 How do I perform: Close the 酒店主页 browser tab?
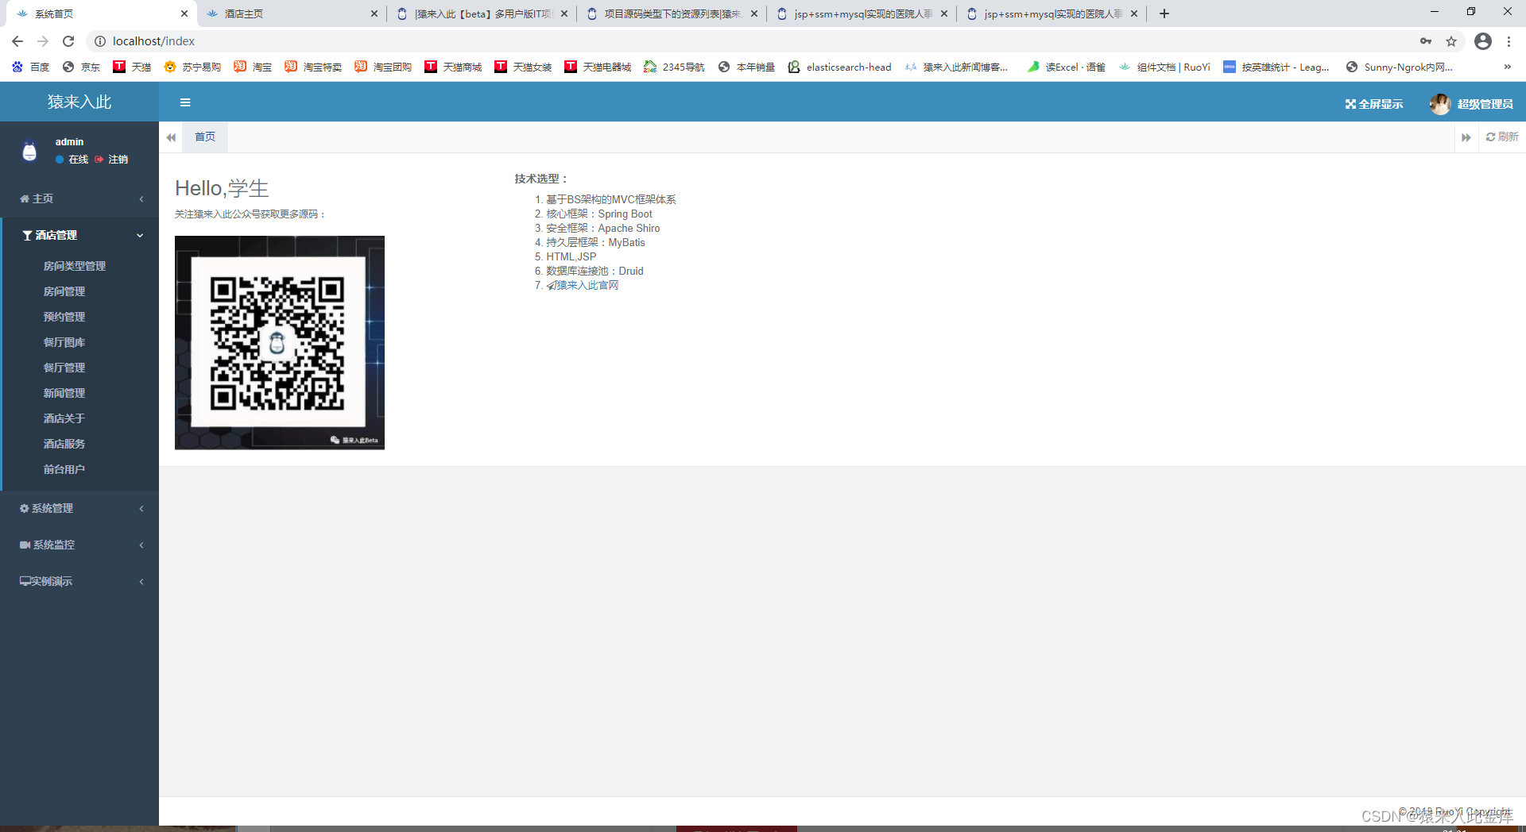point(374,13)
